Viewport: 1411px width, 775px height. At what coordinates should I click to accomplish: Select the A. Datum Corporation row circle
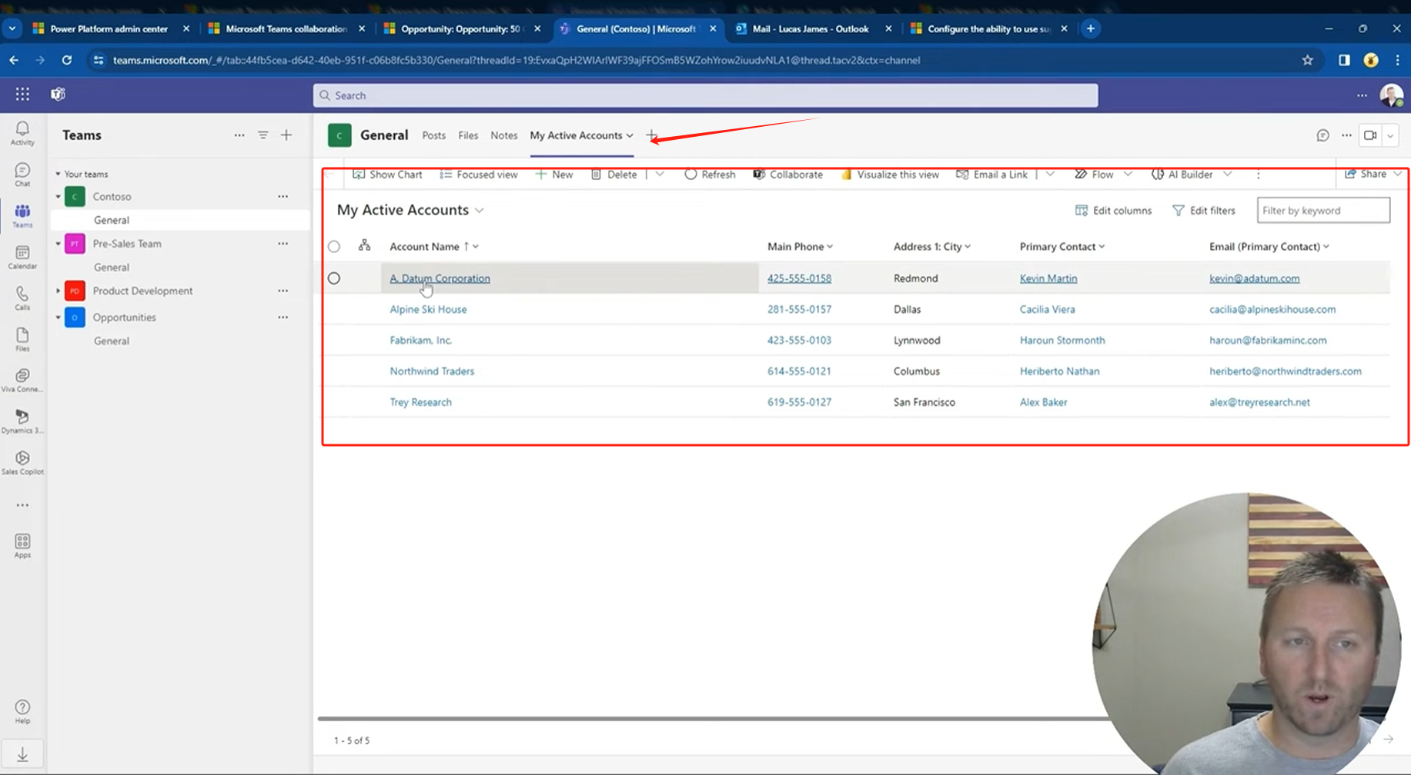point(334,278)
